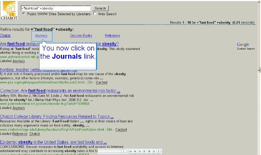Open Cached link for chabotcollege.edu result
Screen dimensions: 261x155
tap(121, 129)
